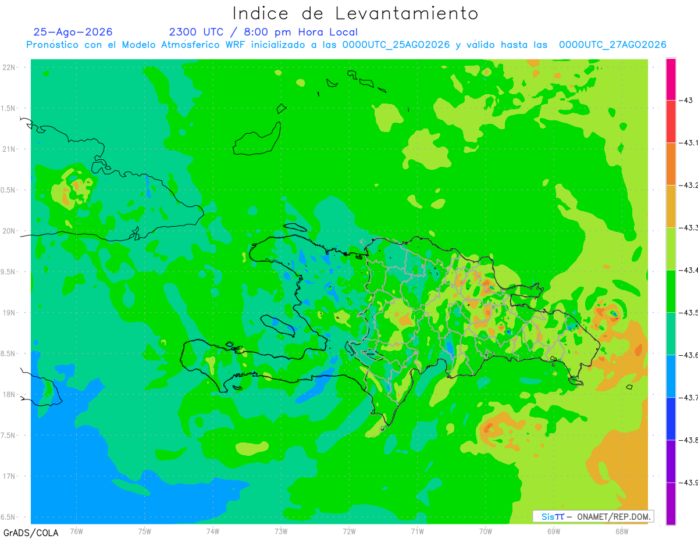Click the '-43.4' color bar label

pyautogui.click(x=689, y=270)
